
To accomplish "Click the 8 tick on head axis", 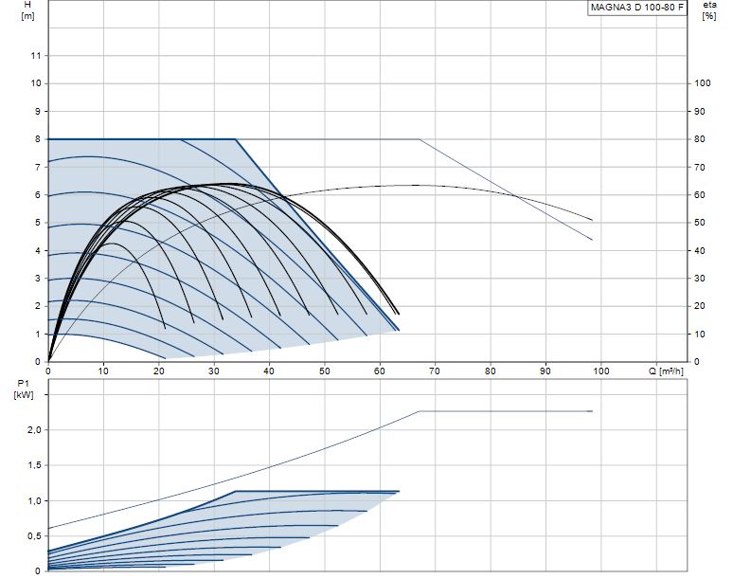I will (38, 139).
